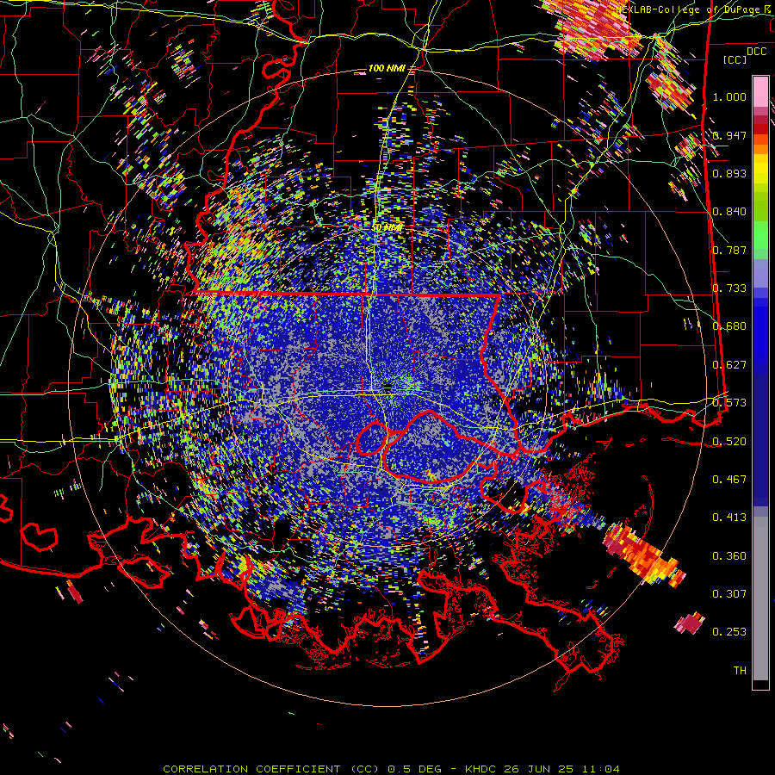Click the 0.840 value on the color scale
775x775 pixels.
click(729, 212)
